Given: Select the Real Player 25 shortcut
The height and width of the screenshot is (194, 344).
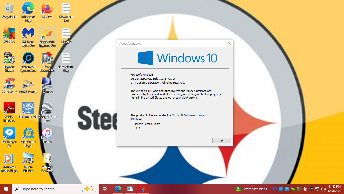Looking at the screenshot, I should click(9, 137).
